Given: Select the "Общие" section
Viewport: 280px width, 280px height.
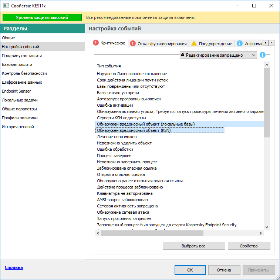Looking at the screenshot, I should point(43,38).
